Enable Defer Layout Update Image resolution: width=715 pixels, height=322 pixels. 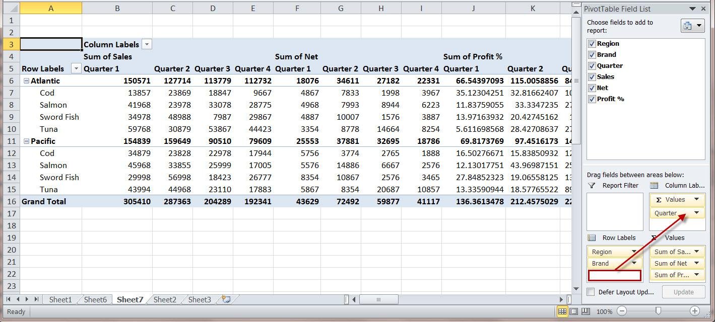click(x=590, y=292)
